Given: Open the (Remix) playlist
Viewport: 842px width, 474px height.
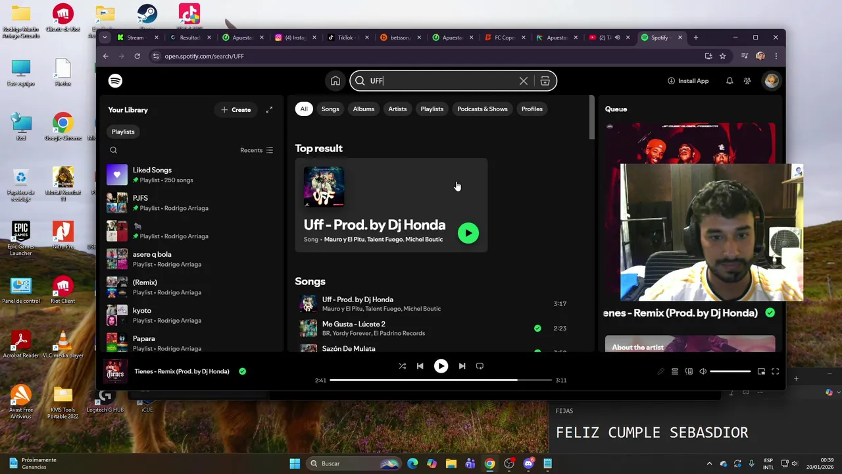Looking at the screenshot, I should pos(191,287).
